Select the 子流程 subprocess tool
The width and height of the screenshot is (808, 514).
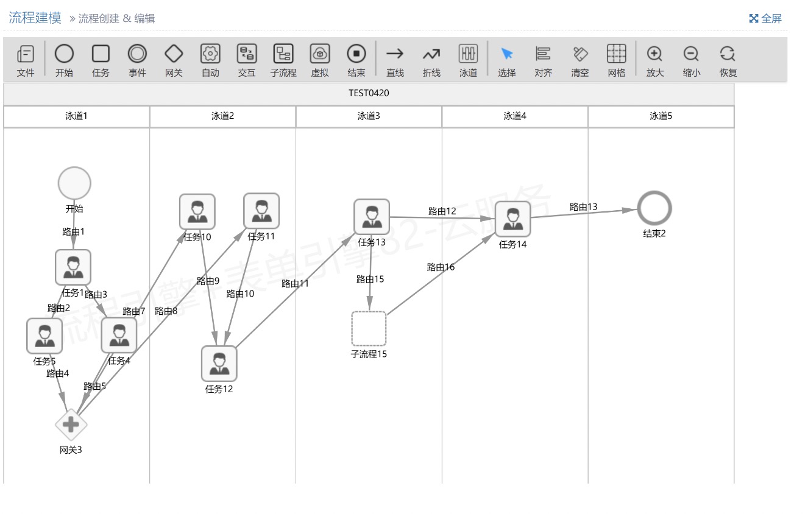point(283,60)
